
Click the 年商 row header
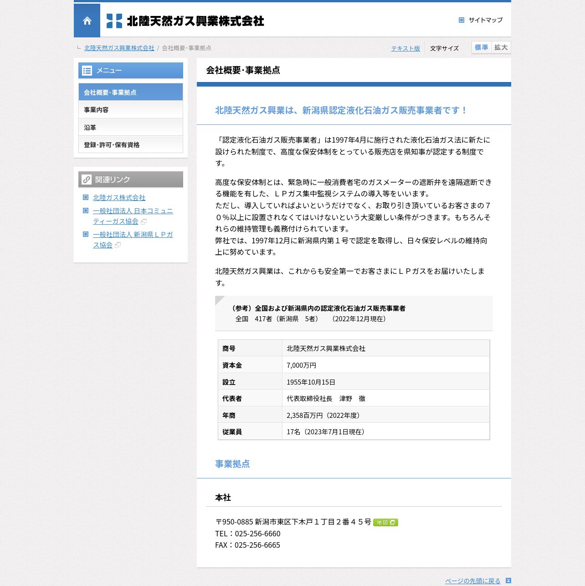[250, 416]
